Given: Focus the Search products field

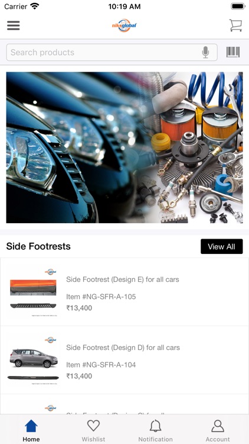Looking at the screenshot, I should tap(112, 52).
